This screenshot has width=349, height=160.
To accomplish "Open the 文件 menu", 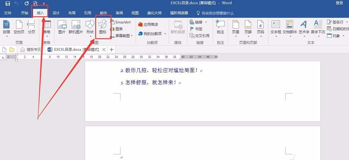I will 8,13.
